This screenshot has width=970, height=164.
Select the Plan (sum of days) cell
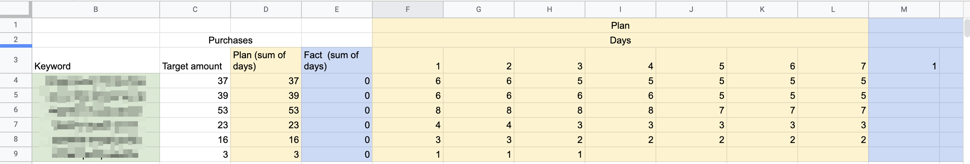(x=265, y=60)
